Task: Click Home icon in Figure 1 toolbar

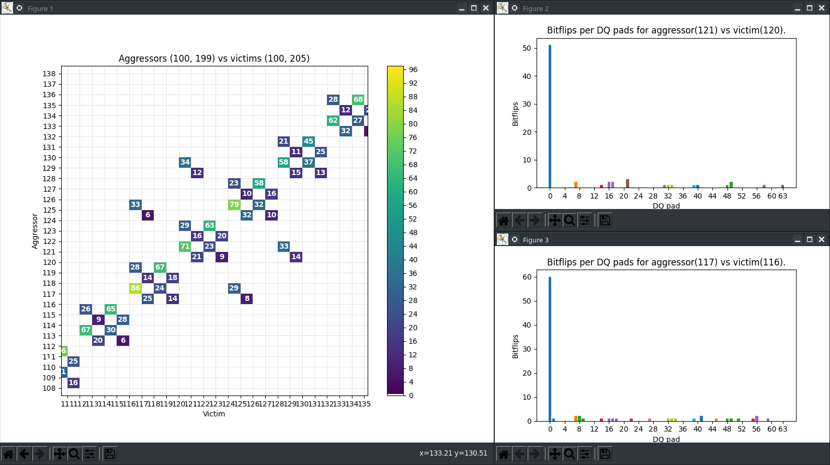Action: [x=9, y=454]
